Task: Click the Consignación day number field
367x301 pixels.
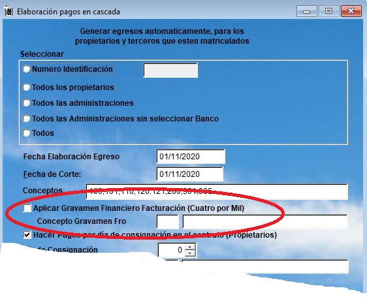Action: [172, 250]
